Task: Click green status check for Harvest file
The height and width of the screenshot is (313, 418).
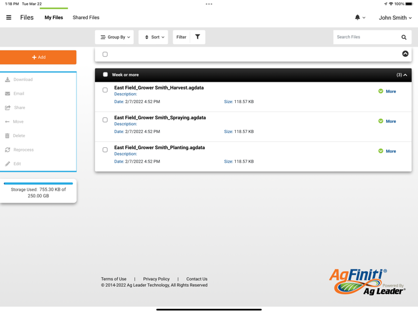Action: click(381, 91)
